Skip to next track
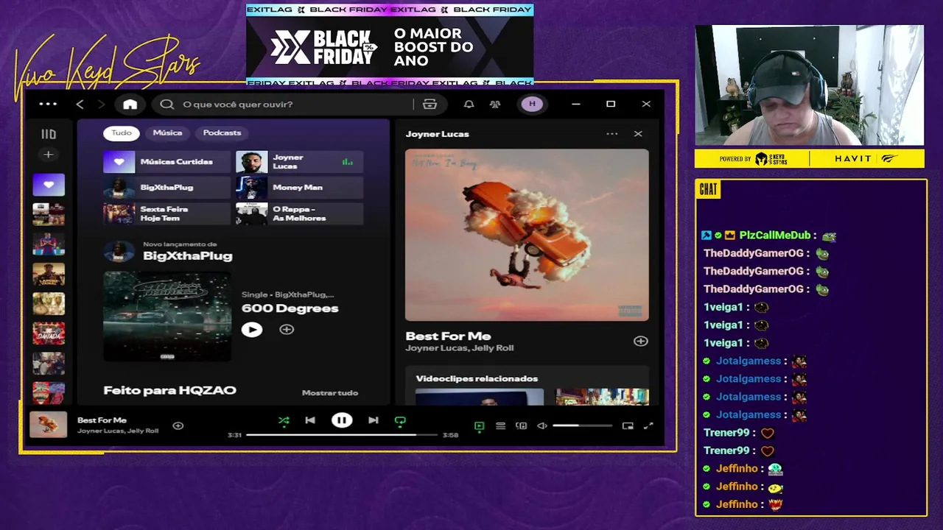Viewport: 943px width, 530px height. pyautogui.click(x=374, y=420)
